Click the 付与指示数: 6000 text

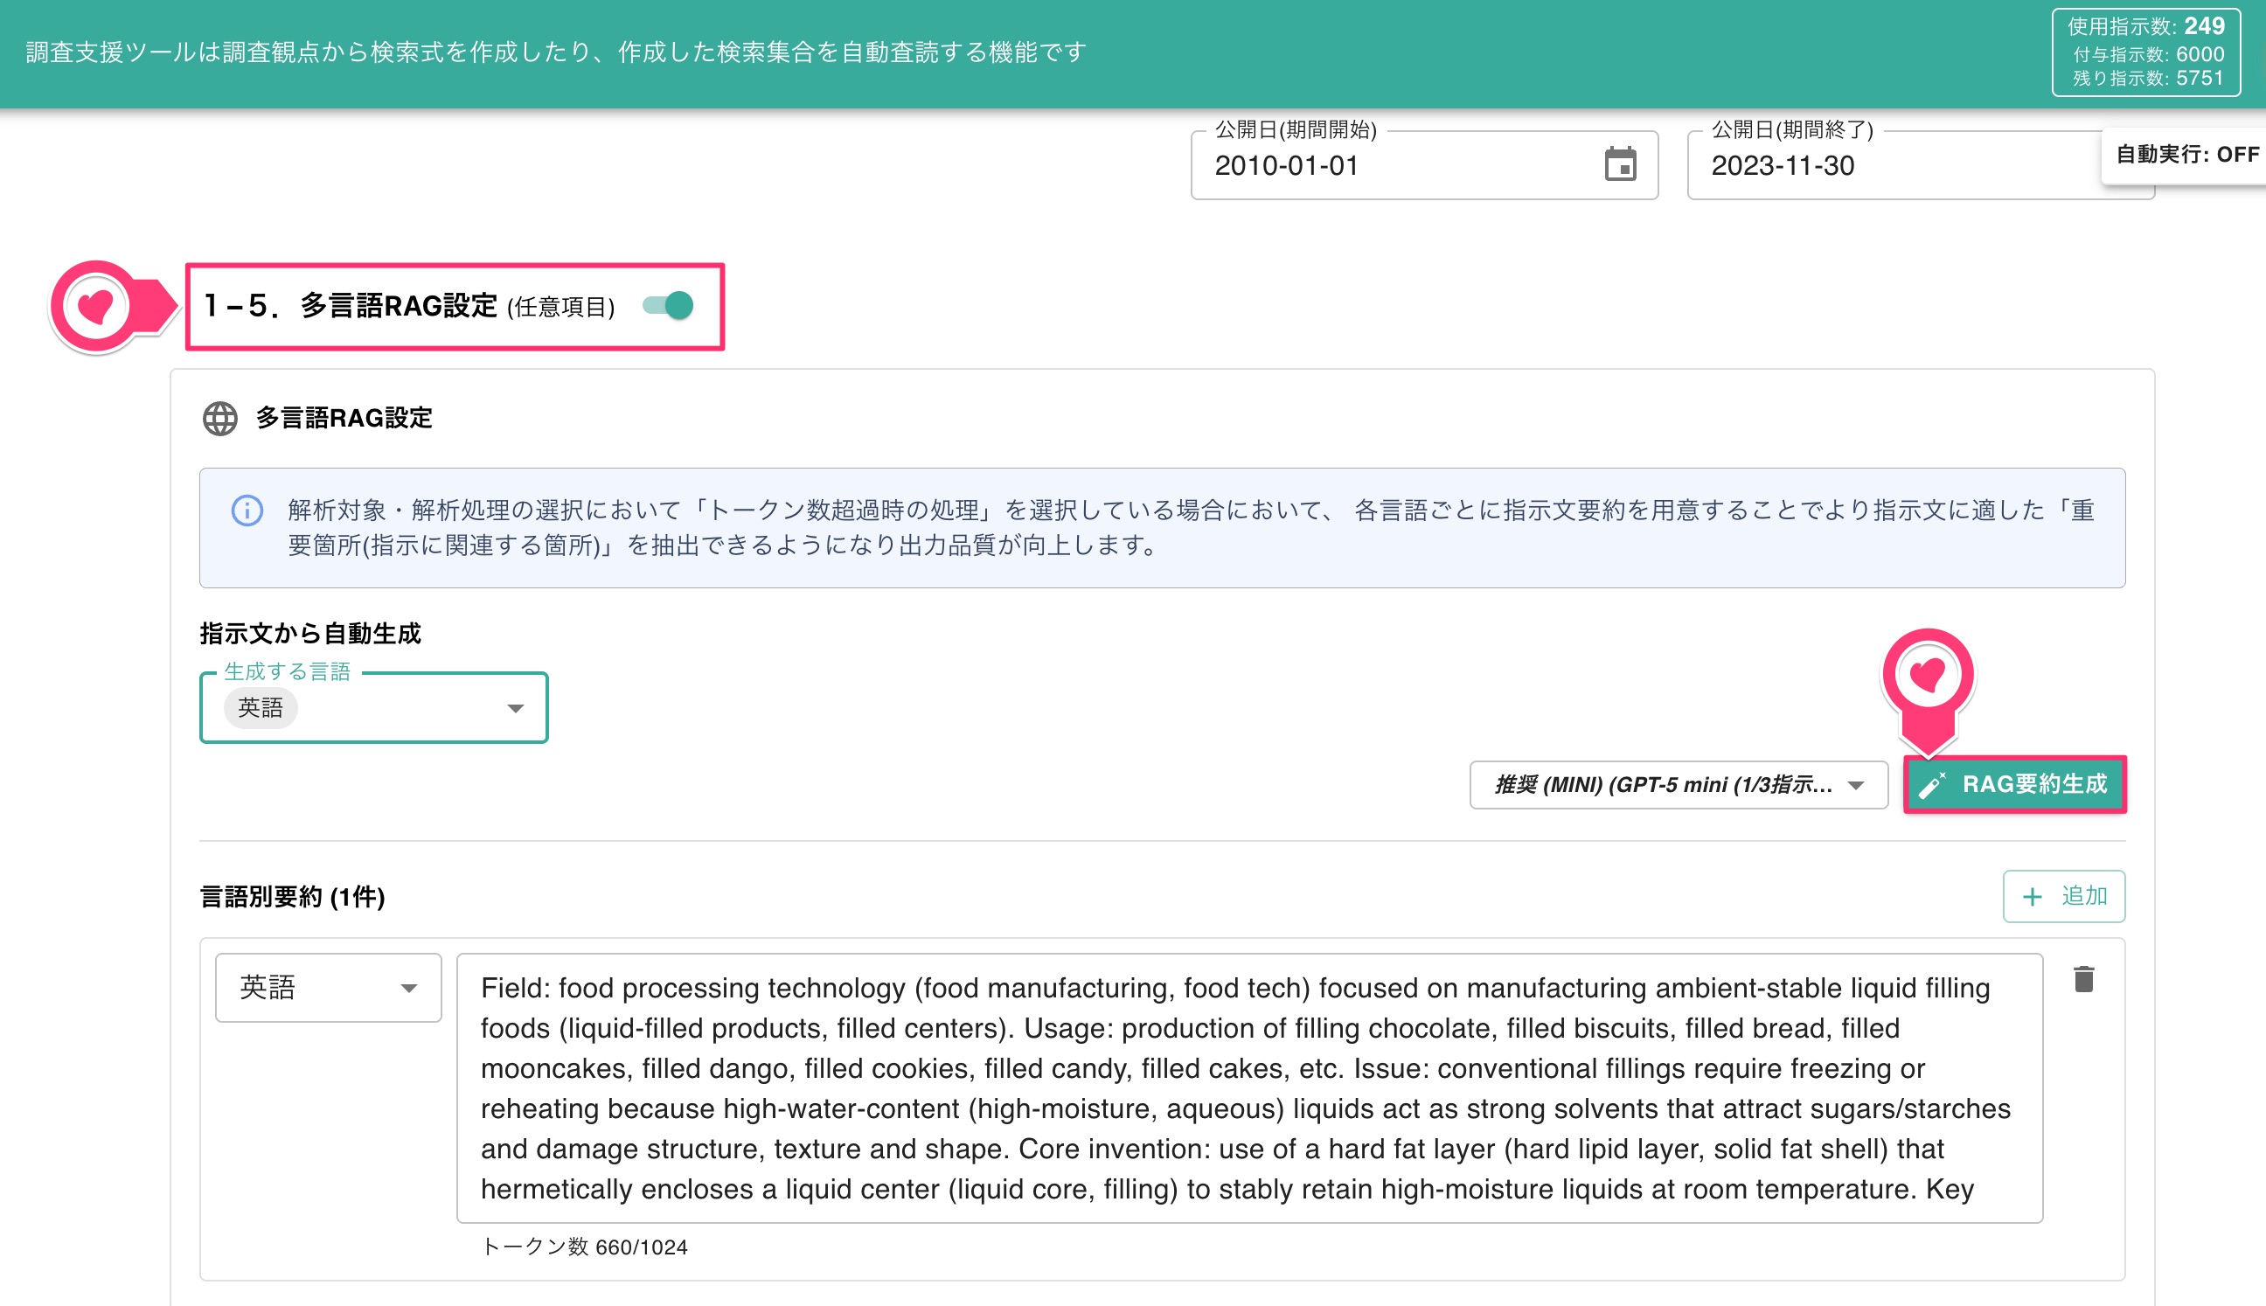2149,54
